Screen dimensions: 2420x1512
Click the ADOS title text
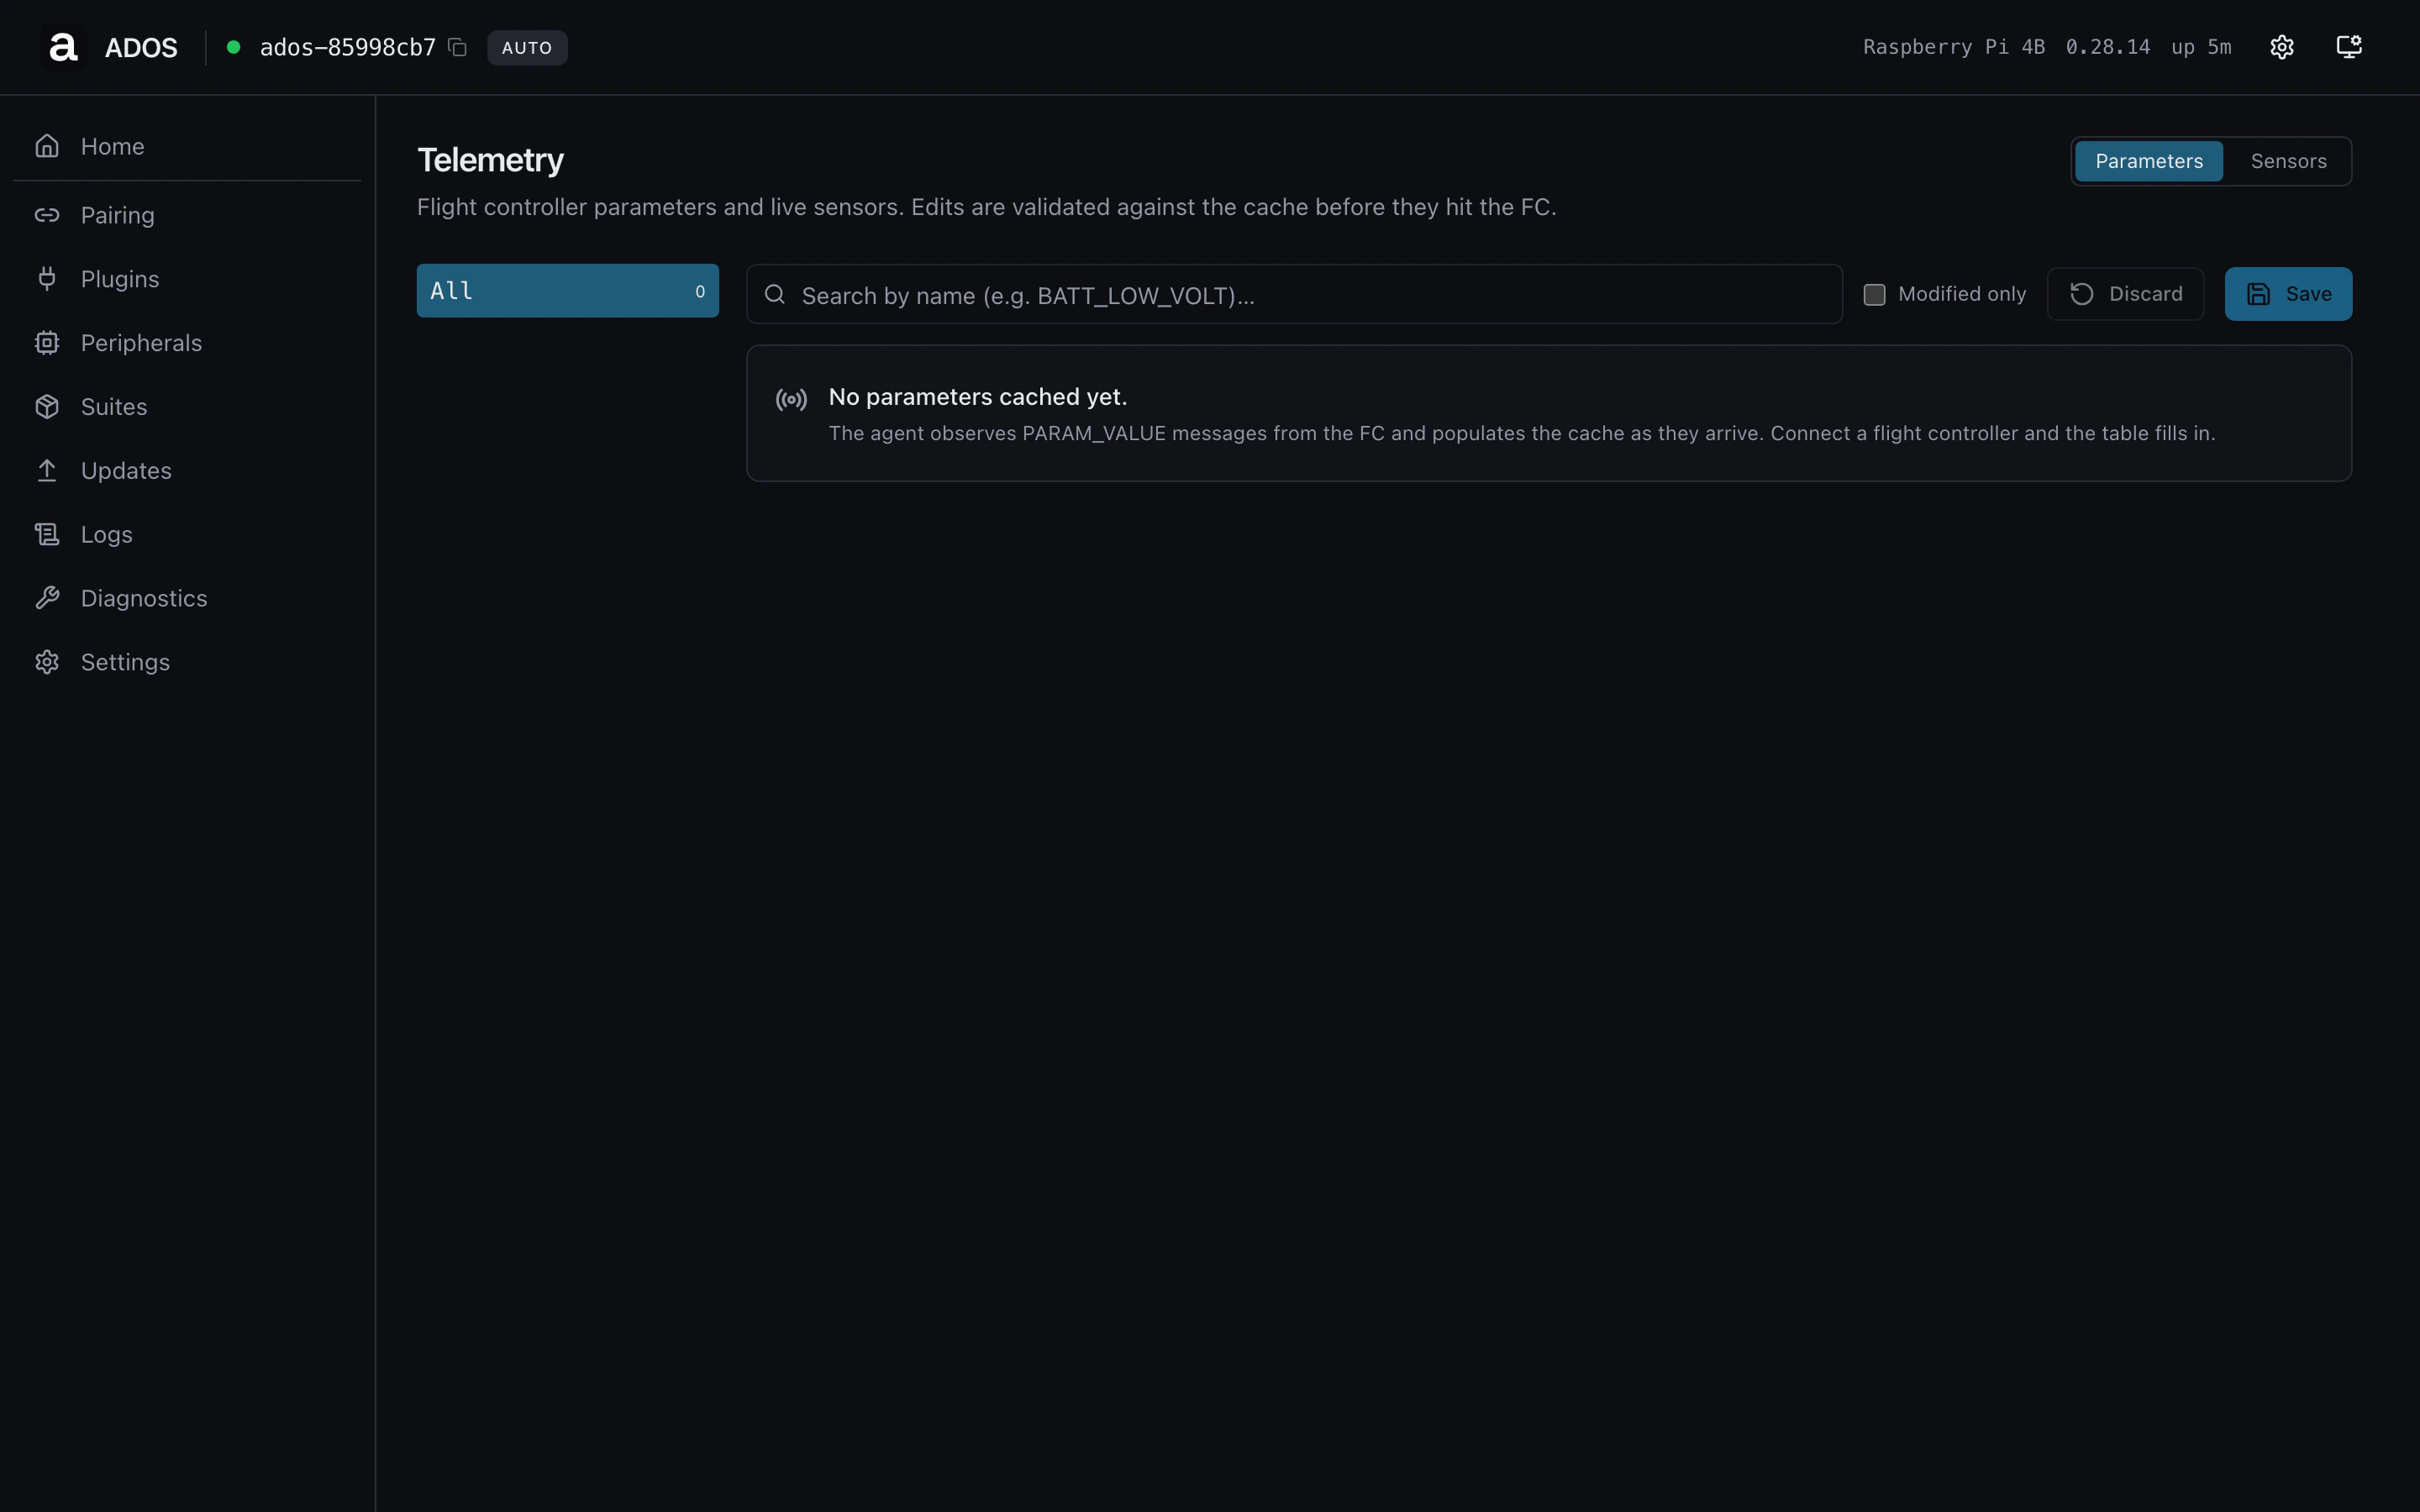coord(141,47)
